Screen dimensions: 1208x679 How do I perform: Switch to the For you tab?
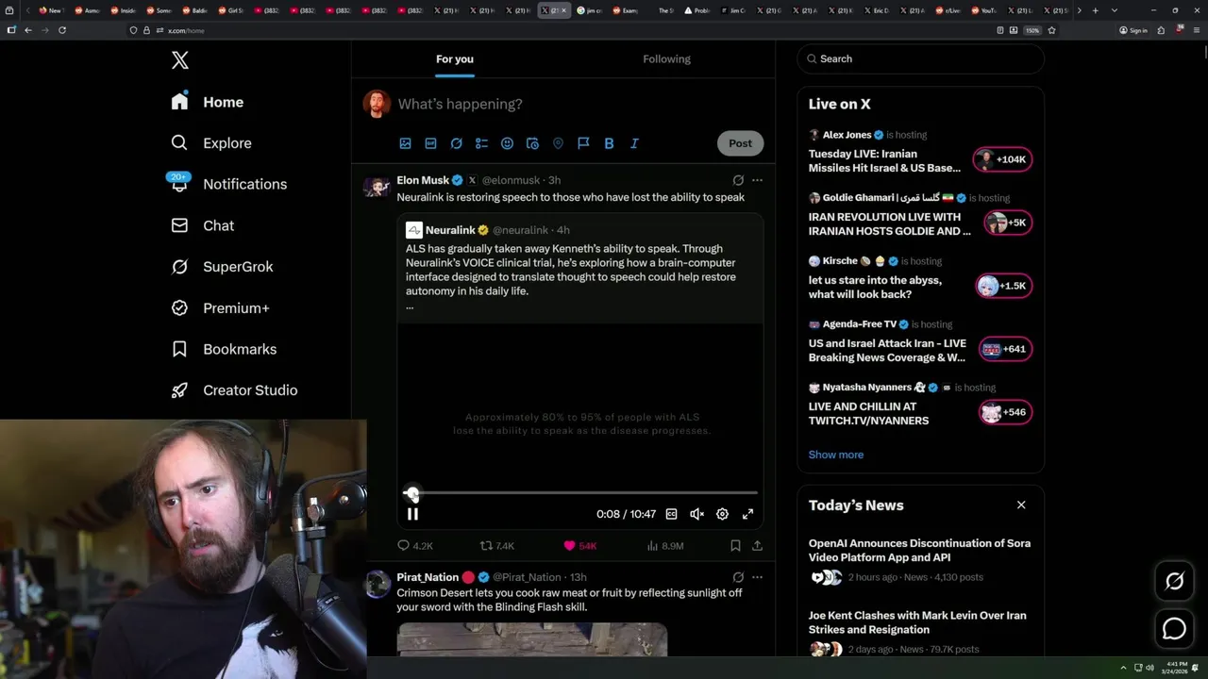(x=455, y=58)
